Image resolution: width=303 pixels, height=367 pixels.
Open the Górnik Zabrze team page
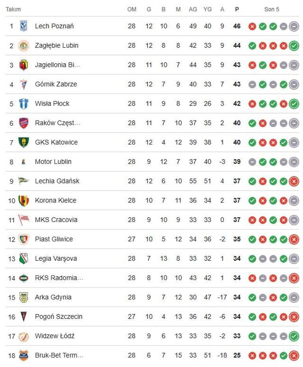click(56, 84)
